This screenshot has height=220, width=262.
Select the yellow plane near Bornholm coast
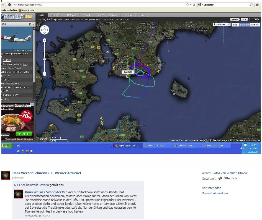[158, 71]
